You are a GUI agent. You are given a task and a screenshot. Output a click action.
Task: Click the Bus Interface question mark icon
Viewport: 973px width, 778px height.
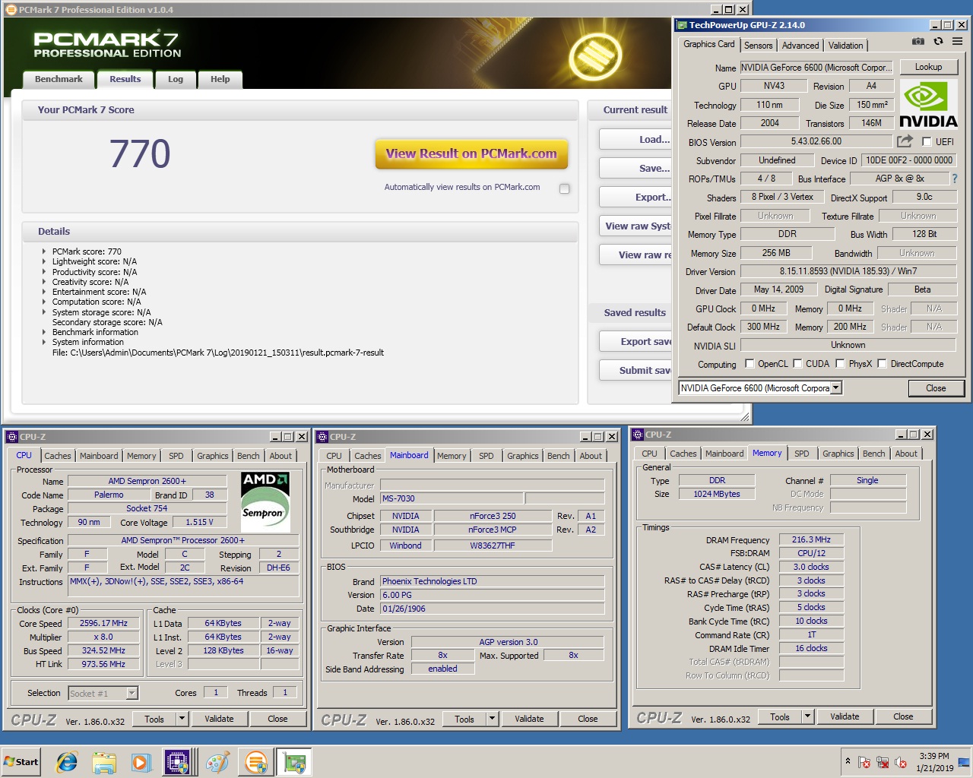pyautogui.click(x=955, y=179)
